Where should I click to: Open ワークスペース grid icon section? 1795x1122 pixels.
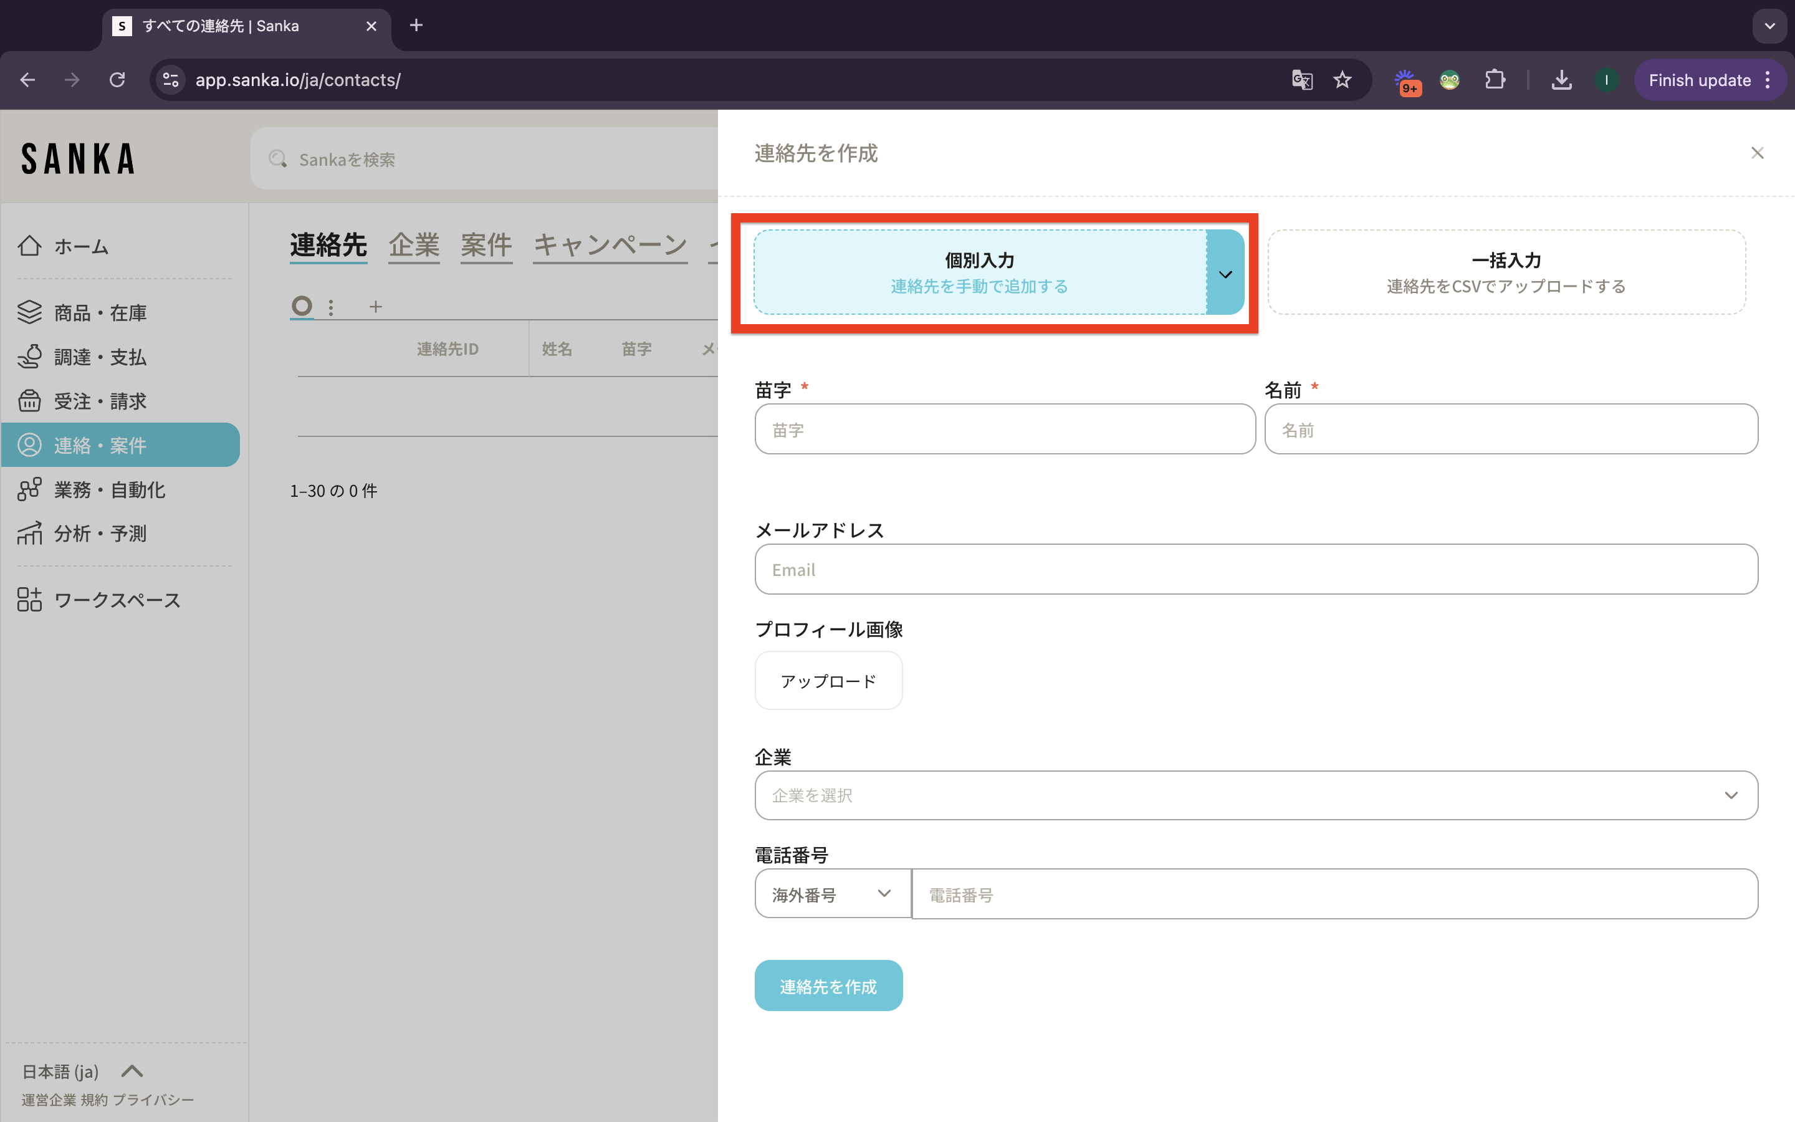30,600
